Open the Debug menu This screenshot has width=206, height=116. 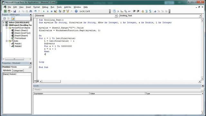pos(45,7)
